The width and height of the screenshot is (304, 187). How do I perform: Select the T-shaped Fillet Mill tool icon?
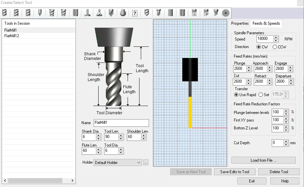pyautogui.click(x=87, y=13)
